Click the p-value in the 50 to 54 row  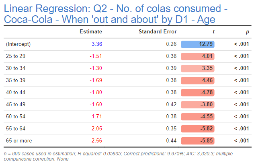pyautogui.click(x=242, y=117)
